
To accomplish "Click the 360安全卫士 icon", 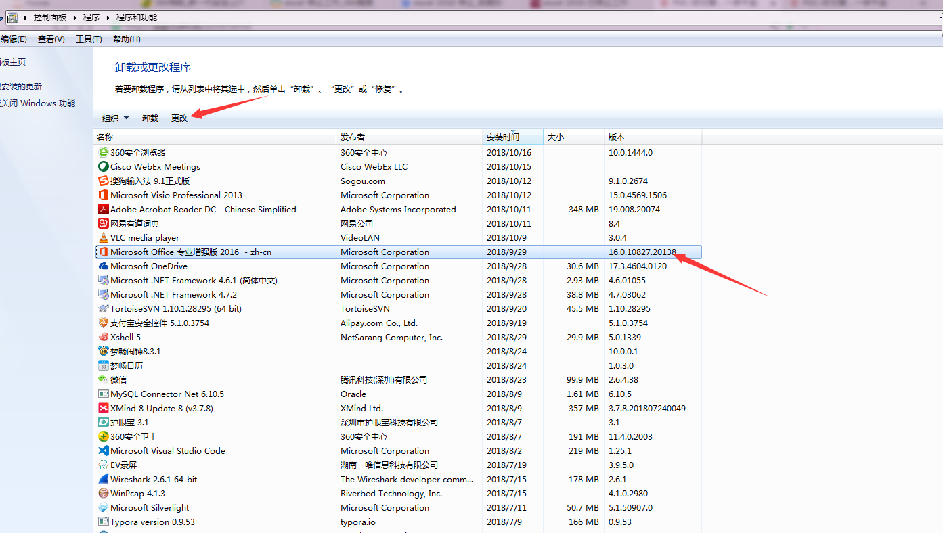I will coord(104,436).
